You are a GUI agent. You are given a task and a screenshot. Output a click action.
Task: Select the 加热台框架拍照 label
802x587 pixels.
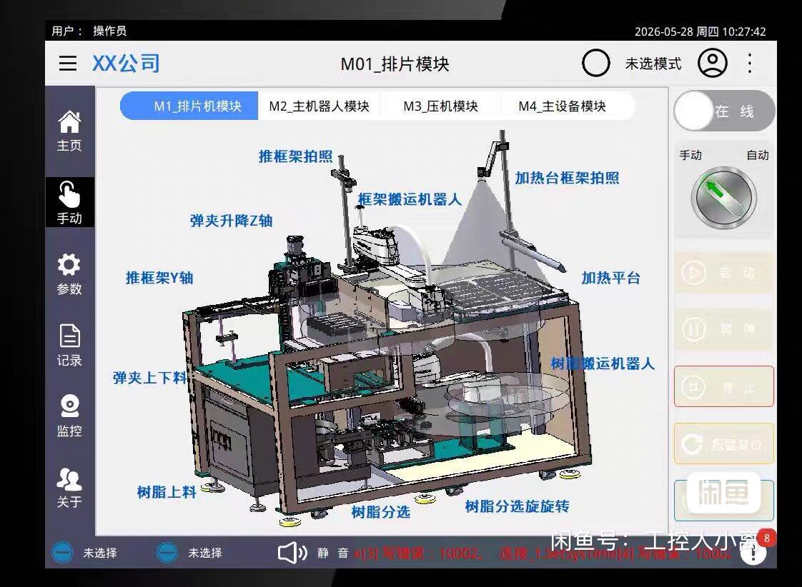tap(567, 178)
